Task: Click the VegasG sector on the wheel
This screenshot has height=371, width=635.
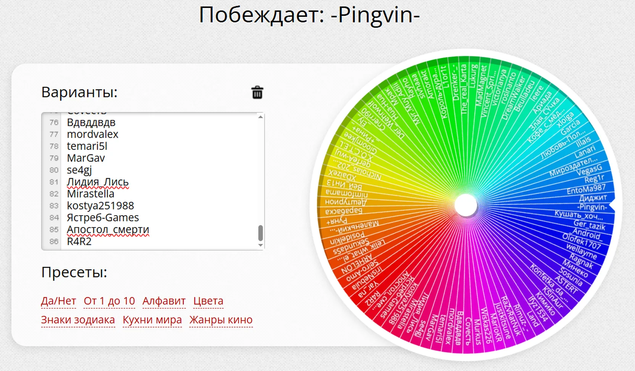Action: click(589, 170)
